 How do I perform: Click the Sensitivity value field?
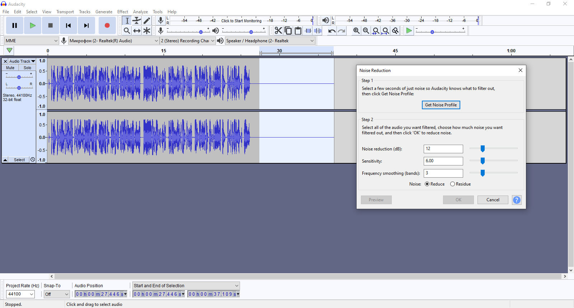click(443, 161)
